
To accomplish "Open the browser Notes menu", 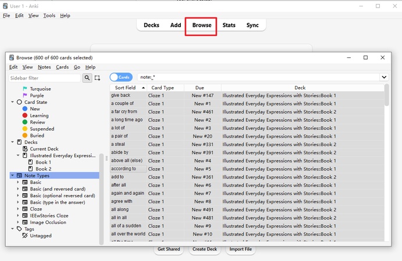I will pyautogui.click(x=44, y=67).
